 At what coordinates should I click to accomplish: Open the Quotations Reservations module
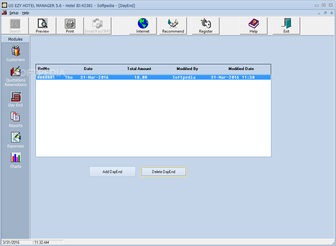(x=16, y=76)
